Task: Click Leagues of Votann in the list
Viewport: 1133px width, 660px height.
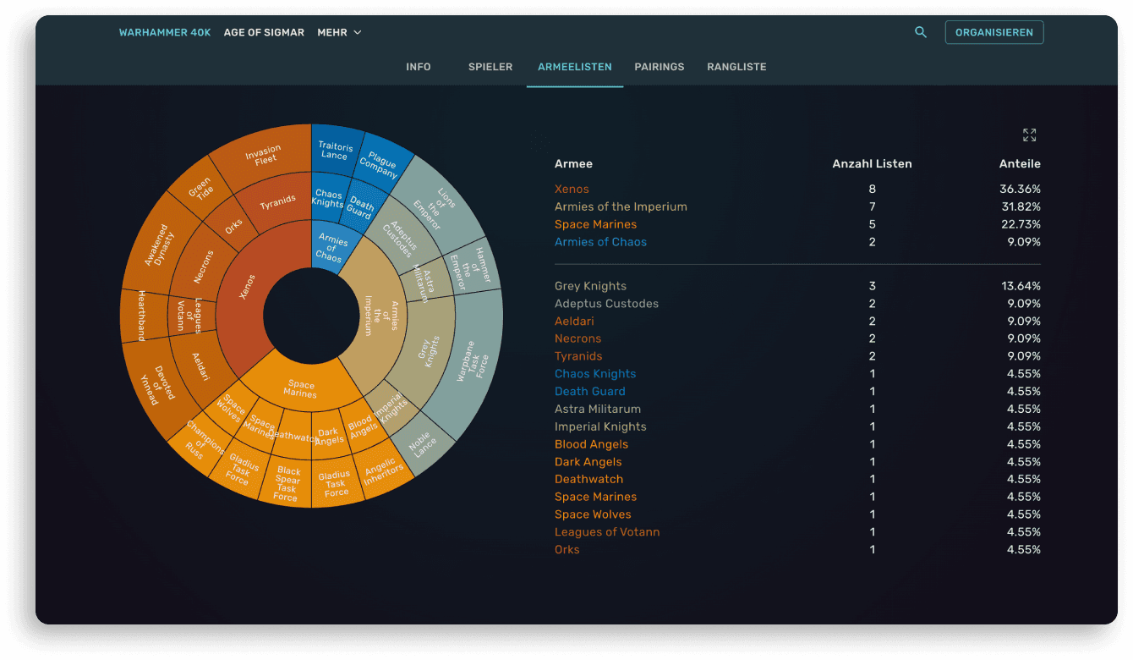Action: (606, 532)
